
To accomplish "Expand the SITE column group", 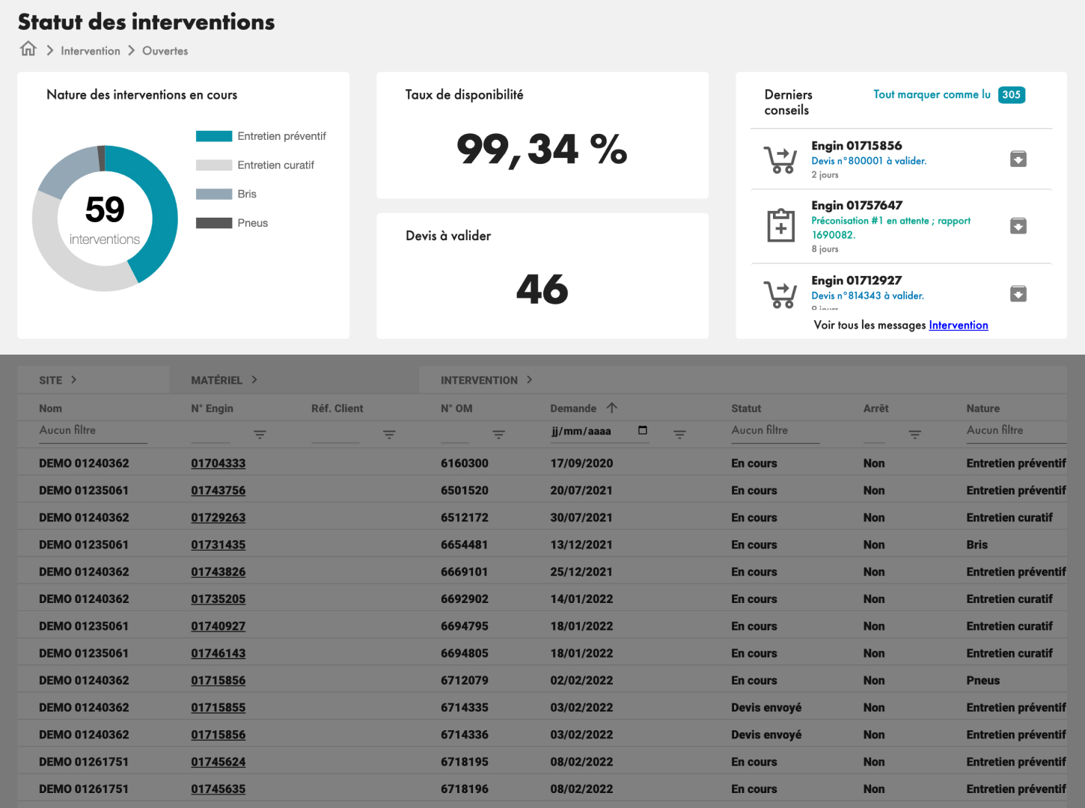I will pos(73,380).
